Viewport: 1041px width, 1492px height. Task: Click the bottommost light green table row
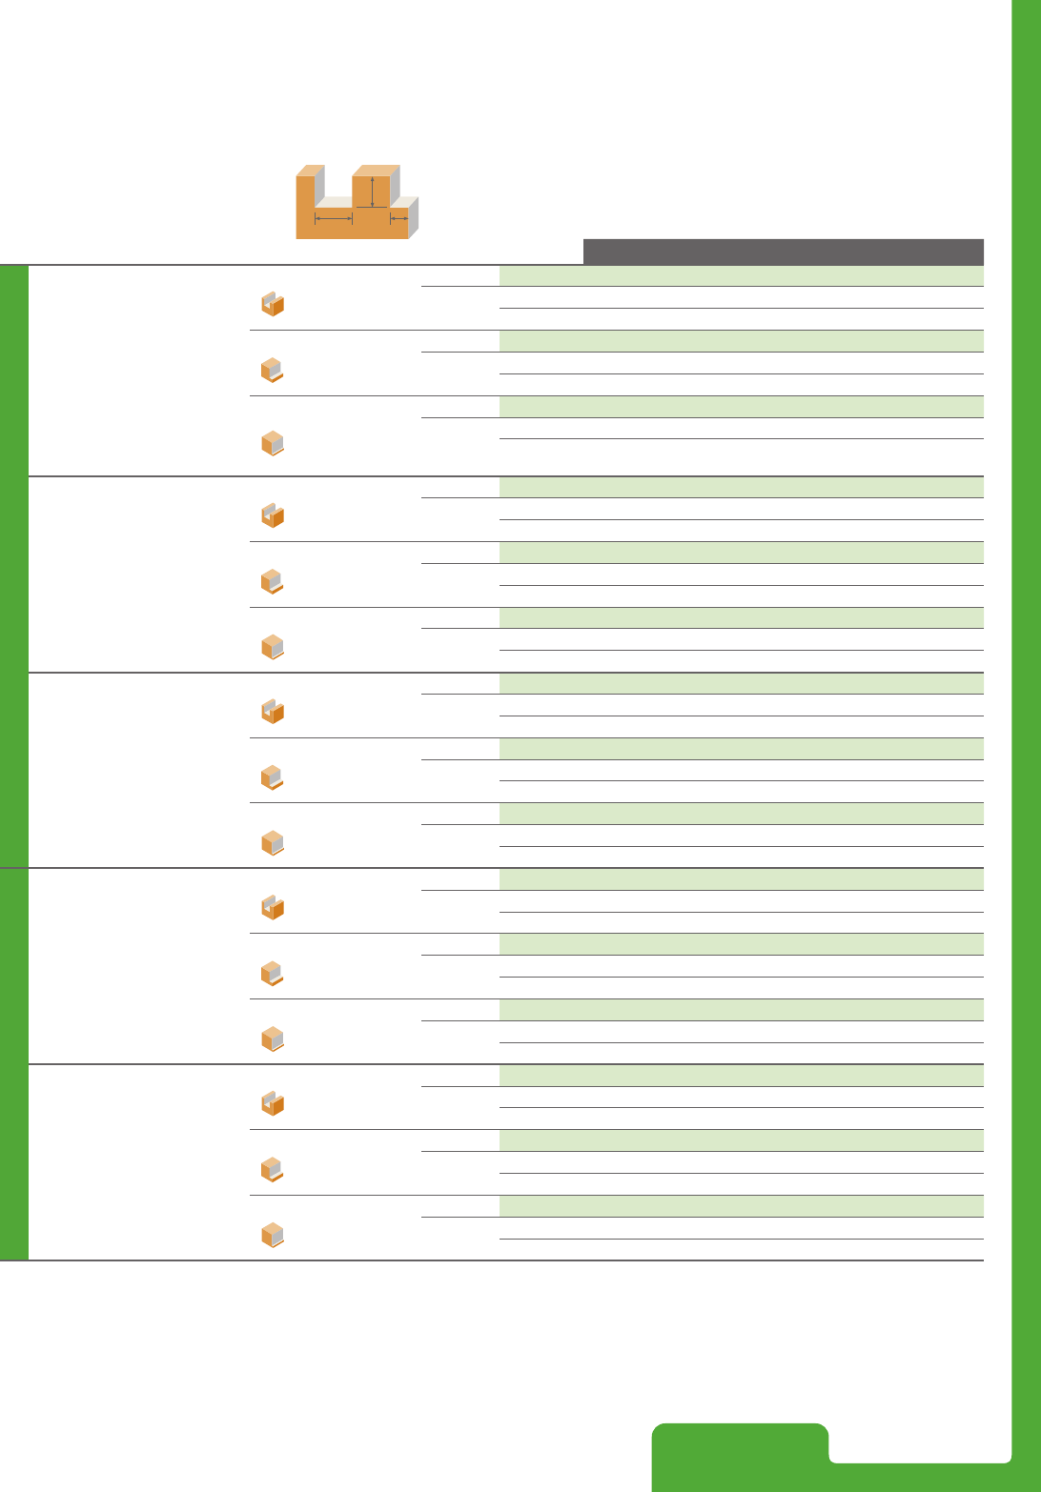[742, 1206]
